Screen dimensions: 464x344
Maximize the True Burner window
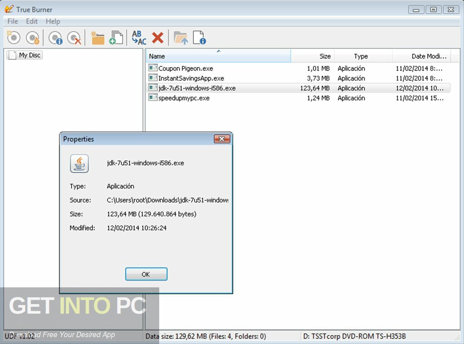pos(434,10)
